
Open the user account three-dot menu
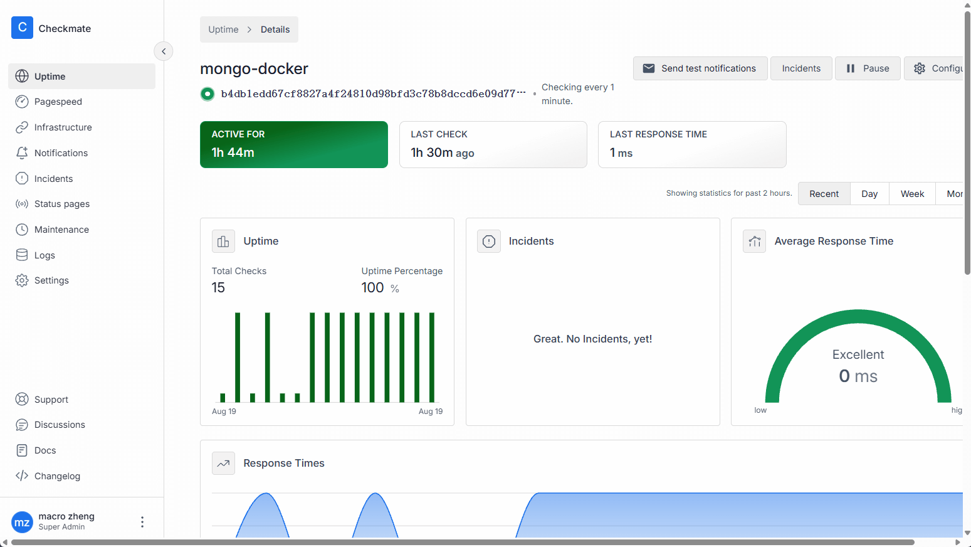[142, 522]
